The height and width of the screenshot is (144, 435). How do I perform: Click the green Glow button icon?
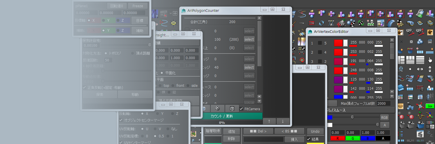430,106
